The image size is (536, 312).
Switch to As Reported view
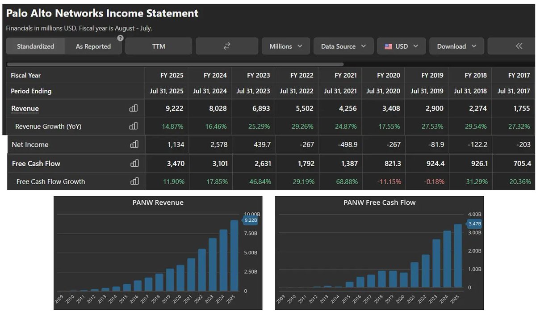(93, 46)
